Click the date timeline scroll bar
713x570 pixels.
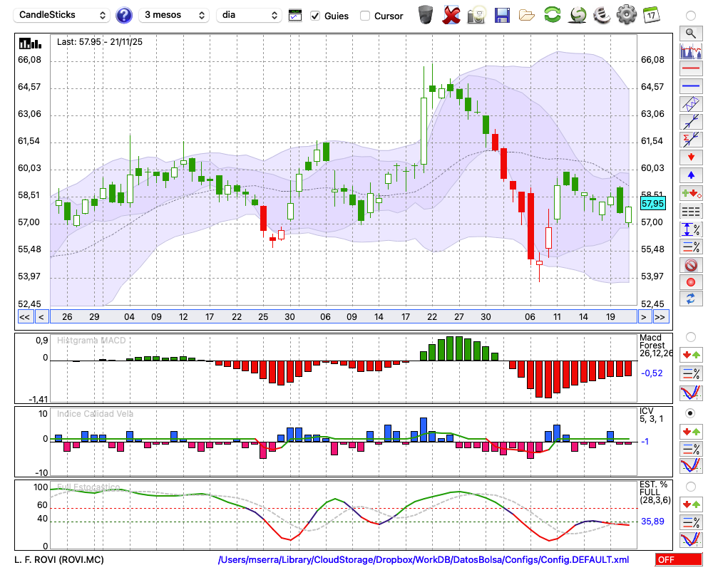click(x=342, y=316)
